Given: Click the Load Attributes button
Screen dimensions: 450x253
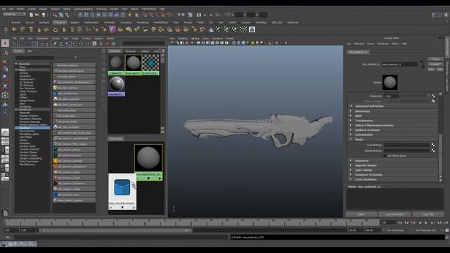Looking at the screenshot, I should (x=394, y=214).
